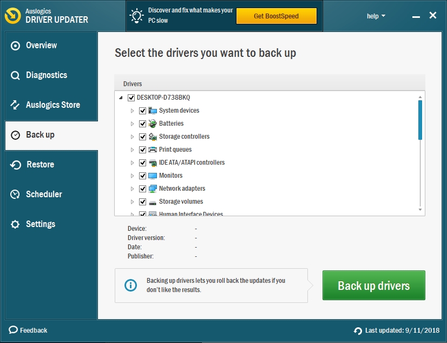Switch to the Restore tab
This screenshot has height=343, width=447.
[x=40, y=165]
